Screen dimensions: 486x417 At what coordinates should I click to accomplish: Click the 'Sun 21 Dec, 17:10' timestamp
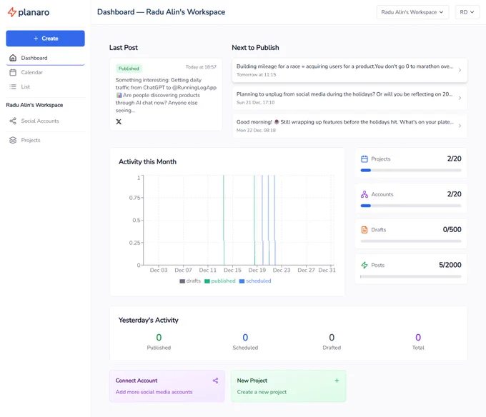click(255, 103)
